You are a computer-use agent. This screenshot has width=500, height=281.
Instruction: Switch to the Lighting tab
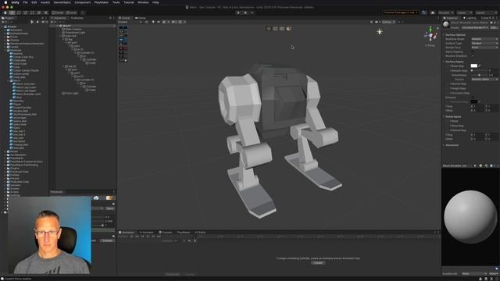pyautogui.click(x=470, y=18)
